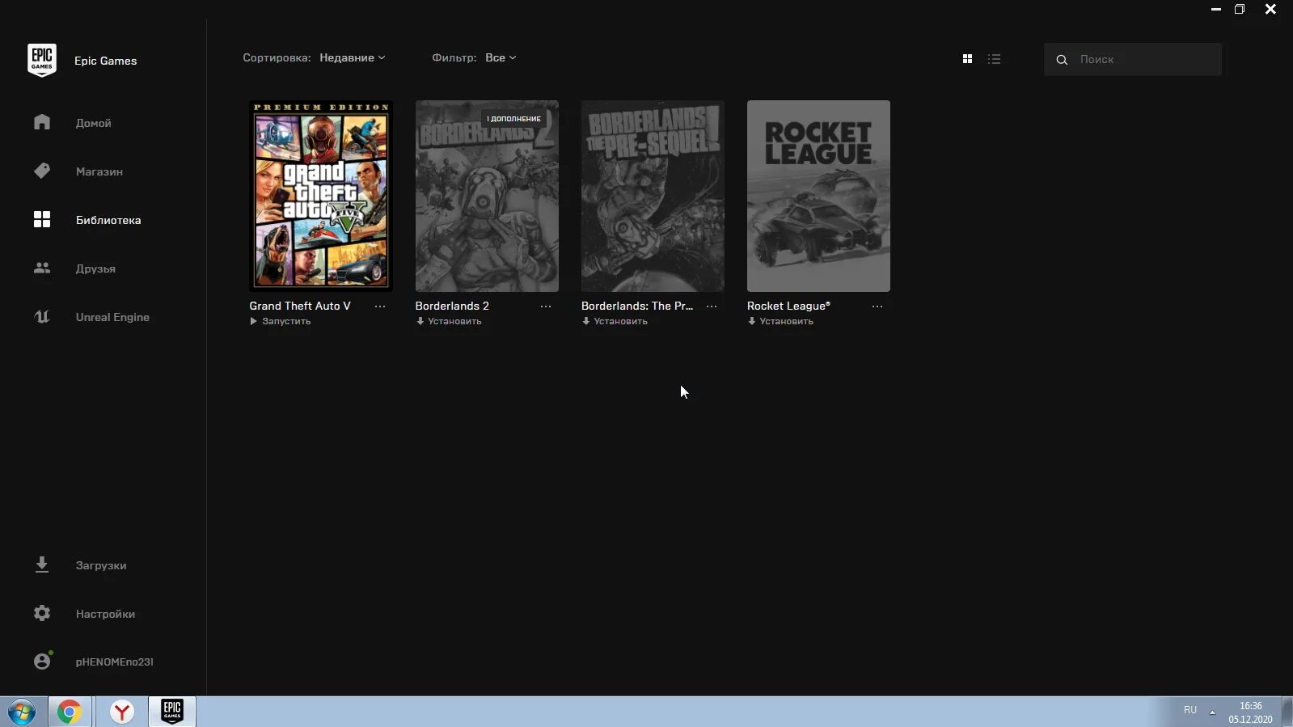Click the Unreal Engine logo icon
The width and height of the screenshot is (1293, 727).
pyautogui.click(x=42, y=316)
